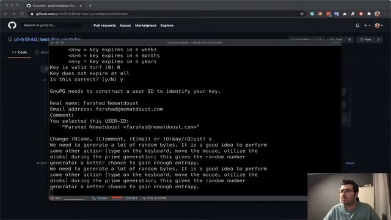
Task: Click the red round extension icon
Action: coord(361,13)
